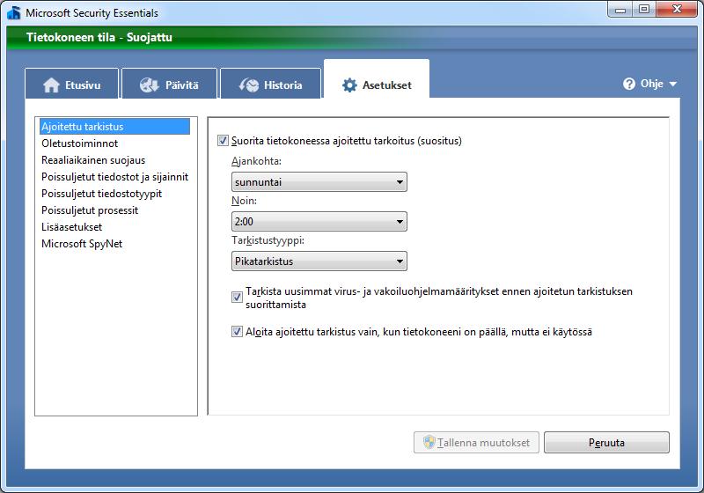Screen dimensions: 704x493
Task: Click the Ajankohta label text
Action: click(x=256, y=161)
